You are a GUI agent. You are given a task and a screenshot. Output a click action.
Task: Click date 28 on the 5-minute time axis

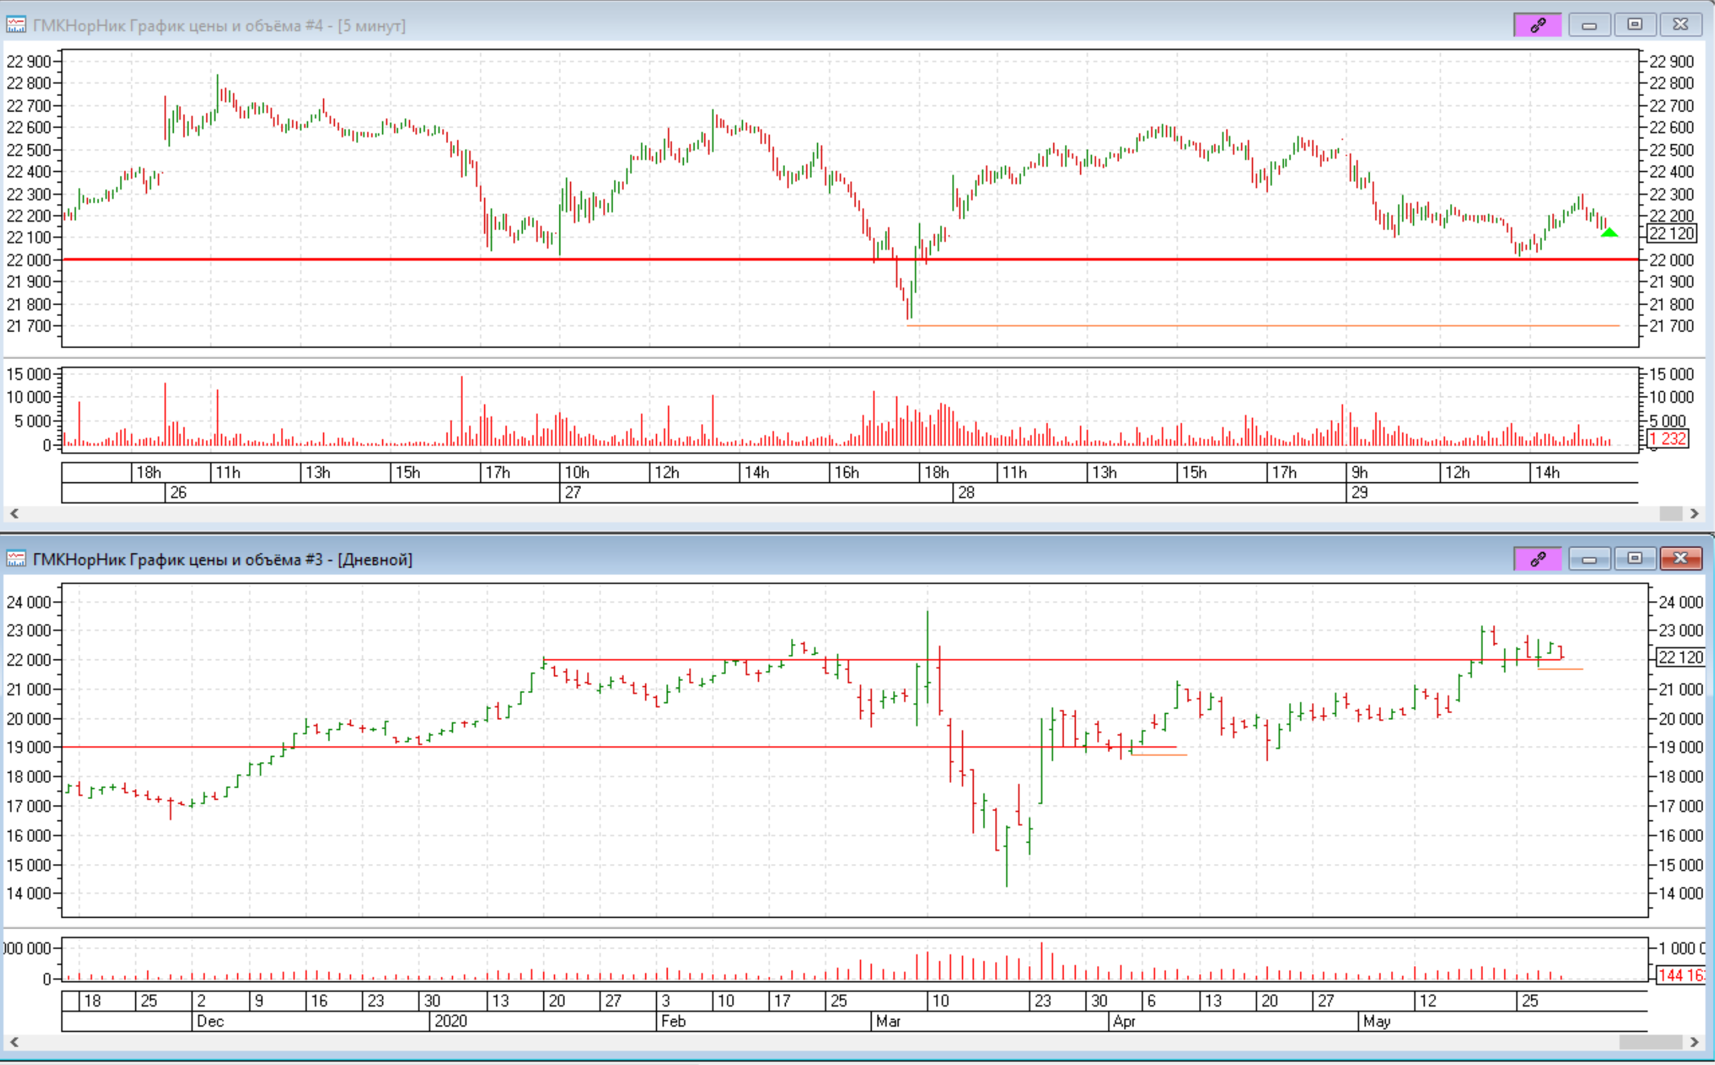[966, 493]
